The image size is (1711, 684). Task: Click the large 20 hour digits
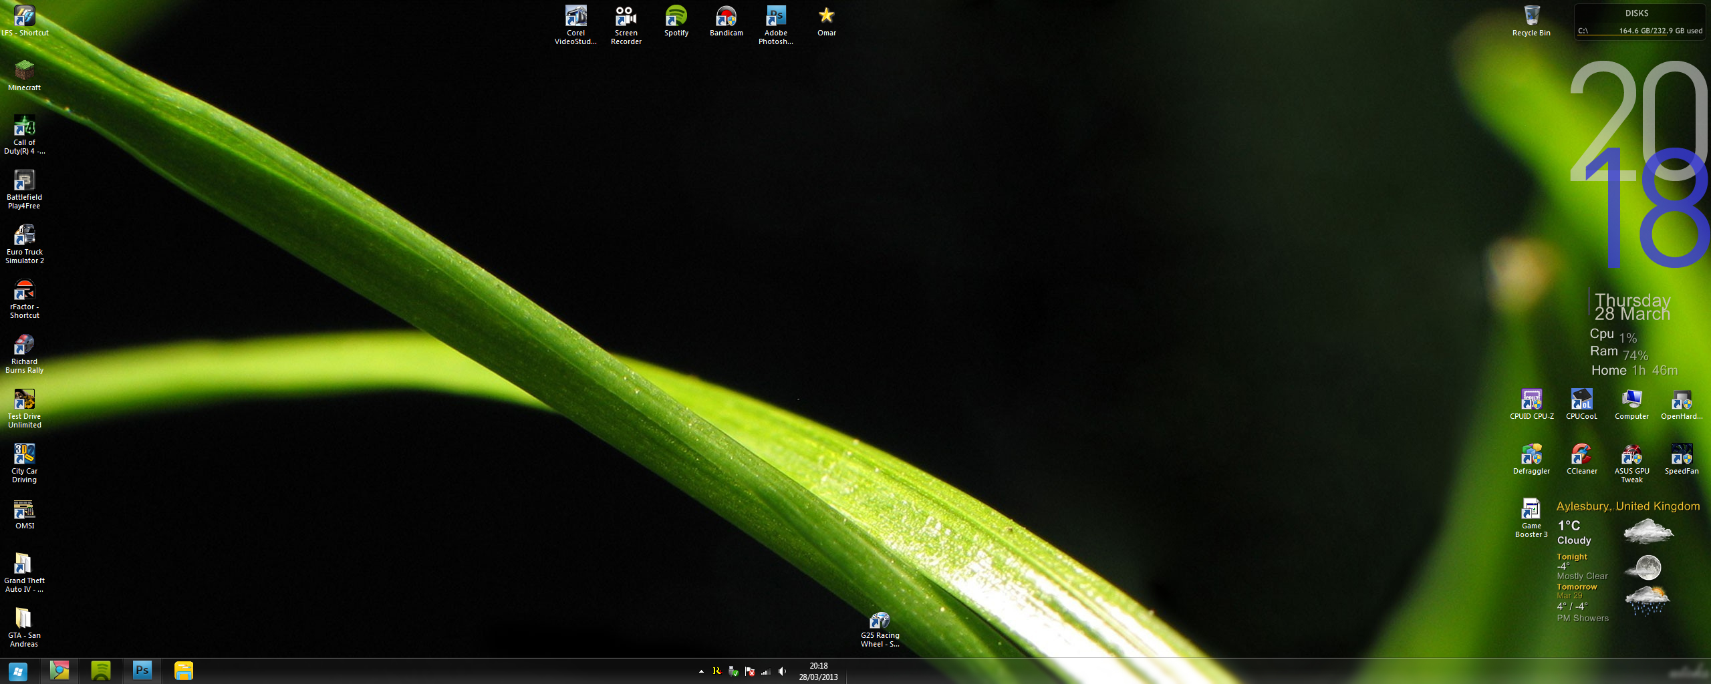1639,120
